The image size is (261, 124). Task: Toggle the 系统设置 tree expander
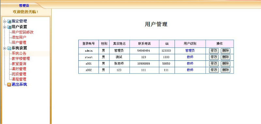coord(5,48)
